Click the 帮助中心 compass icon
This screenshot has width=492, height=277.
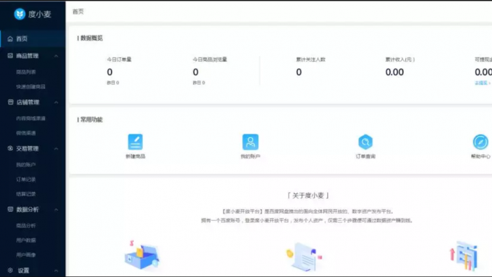pyautogui.click(x=480, y=142)
